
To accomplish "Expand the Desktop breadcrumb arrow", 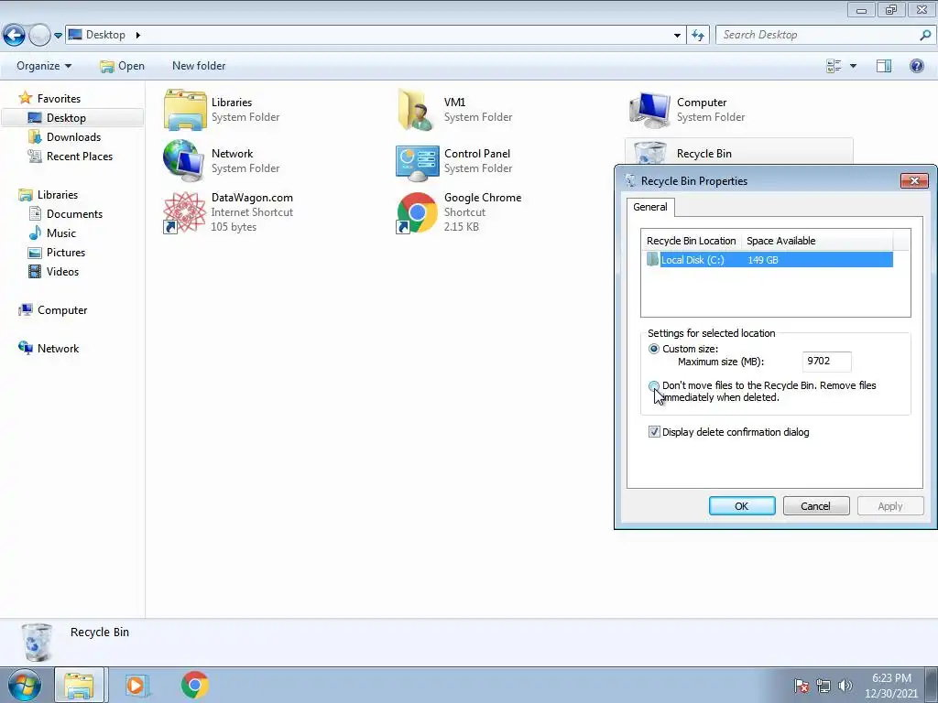I will click(x=137, y=35).
